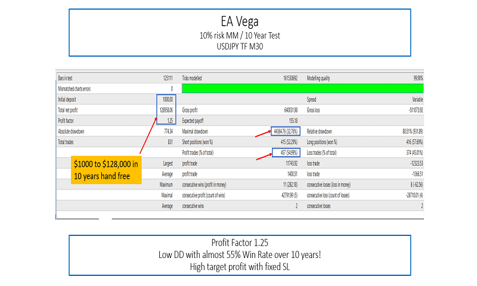Click the average consecutive losses value 2
477x286 pixels.
pos(422,206)
